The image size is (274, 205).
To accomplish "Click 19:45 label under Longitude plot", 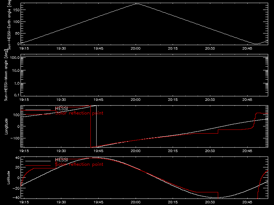I will coord(98,151).
